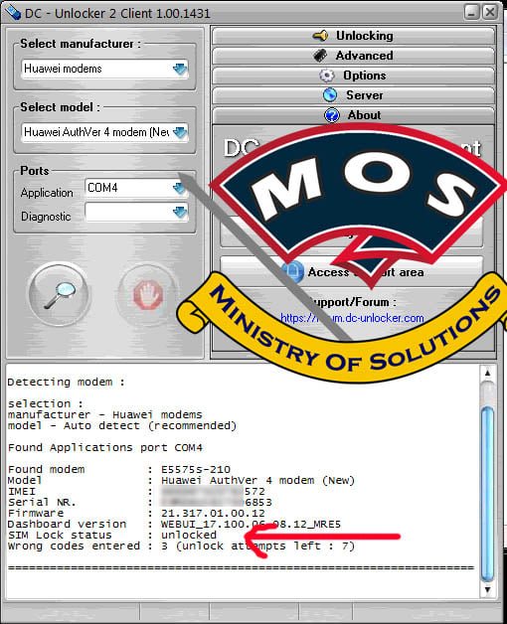
Task: Click the question mark icon beside About
Action: 331,115
